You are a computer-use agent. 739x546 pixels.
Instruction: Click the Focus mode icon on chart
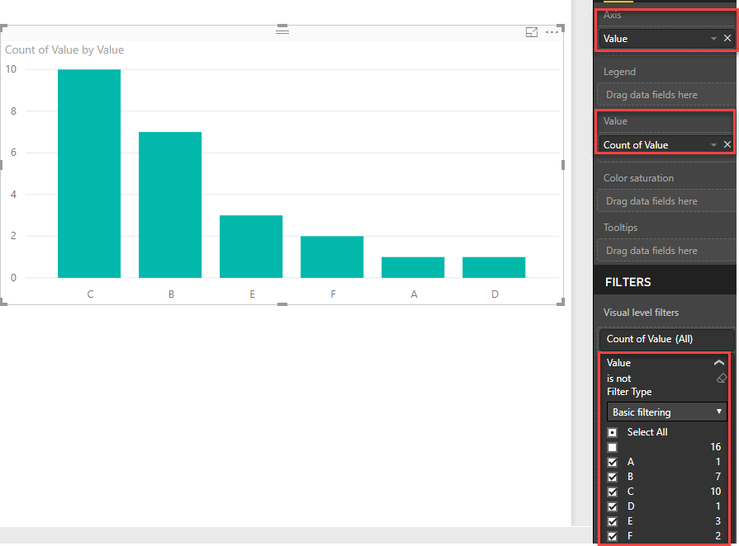[x=532, y=32]
